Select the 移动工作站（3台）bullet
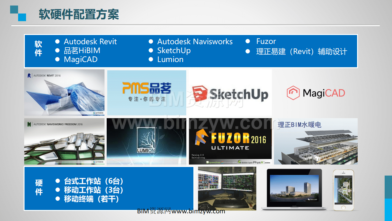Screen dimensions: 392x221 click(x=94, y=190)
